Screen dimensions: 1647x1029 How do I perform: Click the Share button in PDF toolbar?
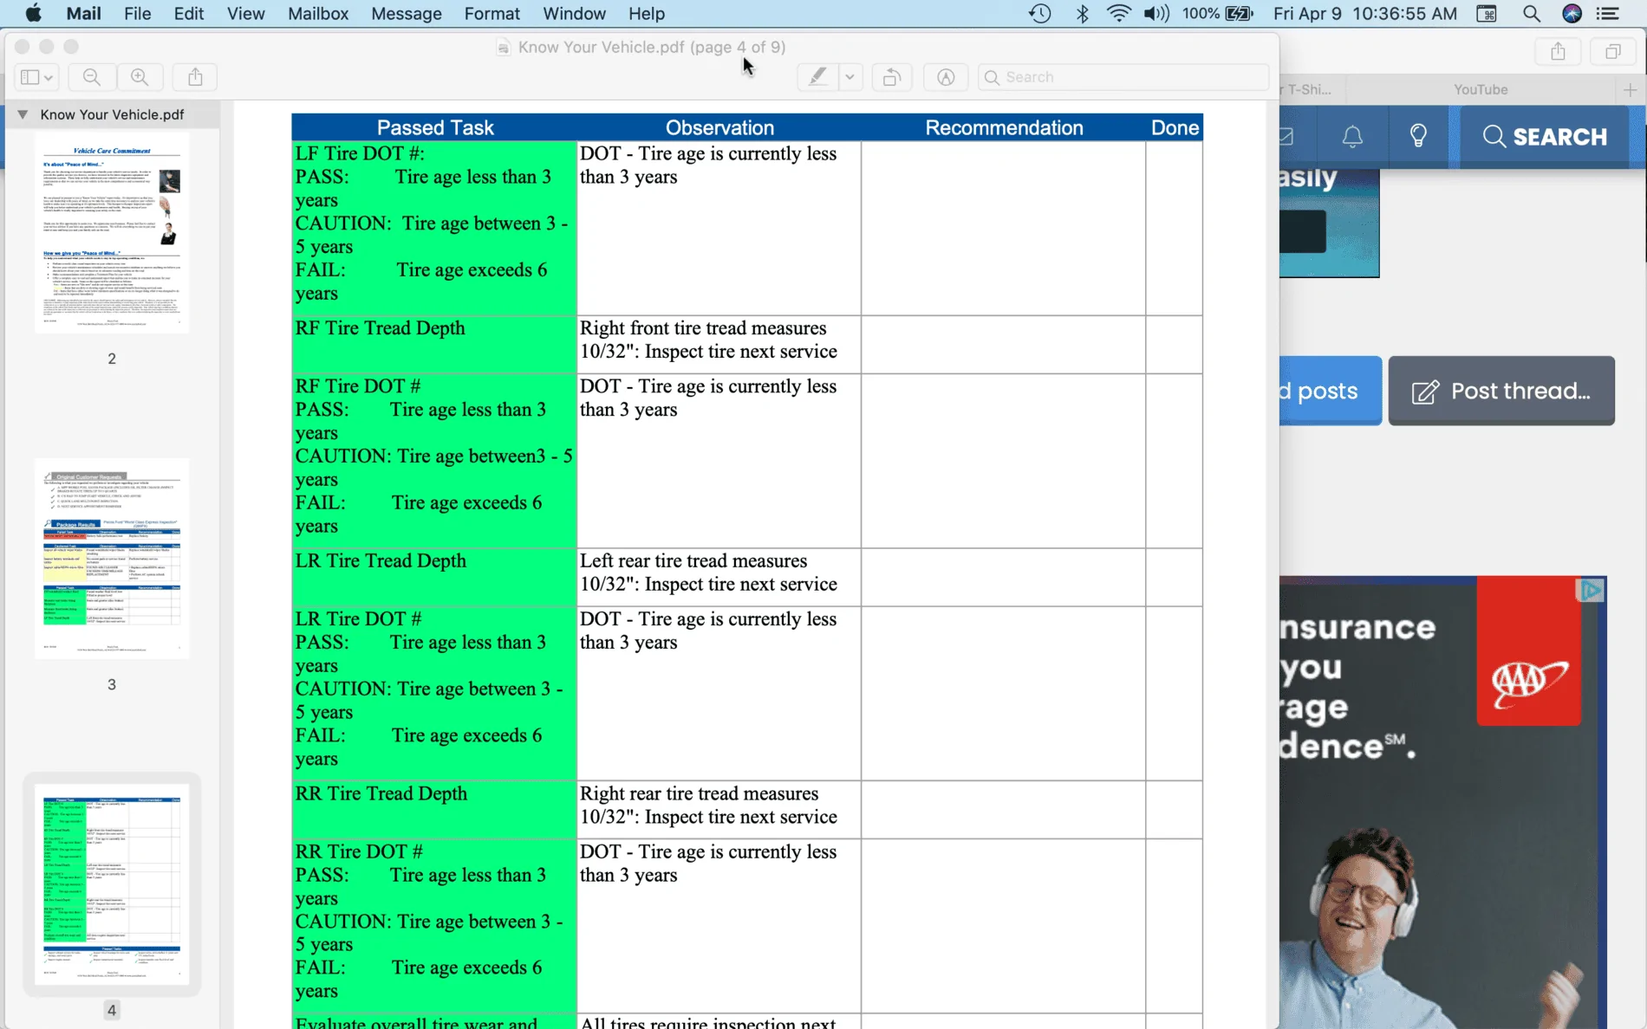click(195, 77)
